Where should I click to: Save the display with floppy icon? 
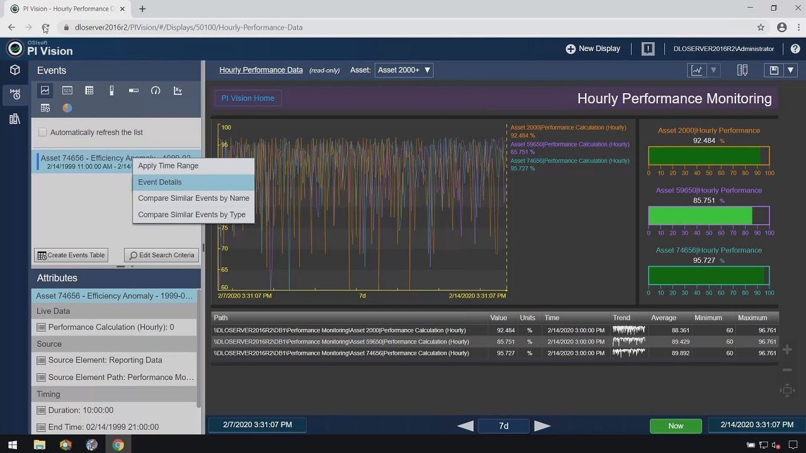click(774, 70)
